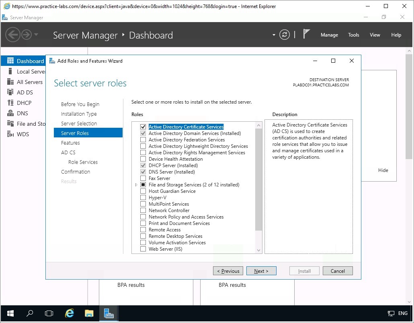Click the Previous button
Screen dimensions: 414x323
[x=228, y=271]
